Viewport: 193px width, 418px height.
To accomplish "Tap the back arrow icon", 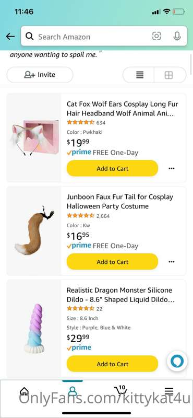I will point(10,37).
